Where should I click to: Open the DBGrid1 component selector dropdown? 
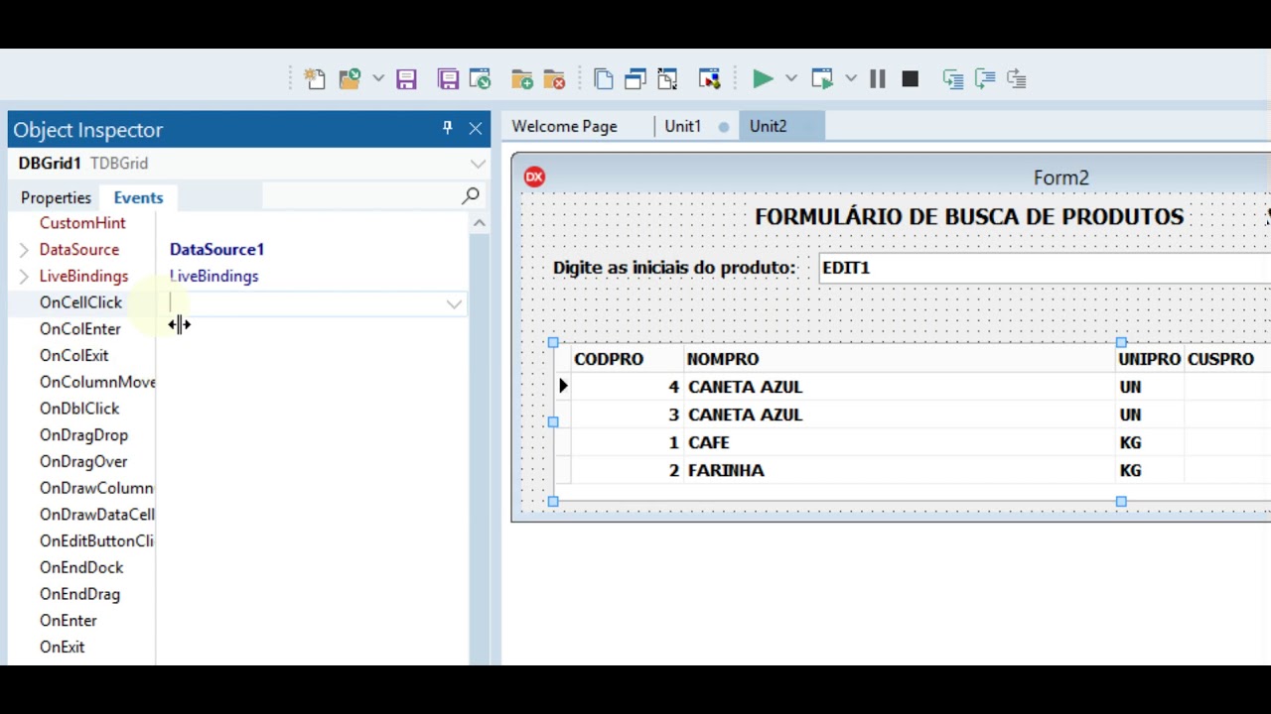click(x=478, y=164)
